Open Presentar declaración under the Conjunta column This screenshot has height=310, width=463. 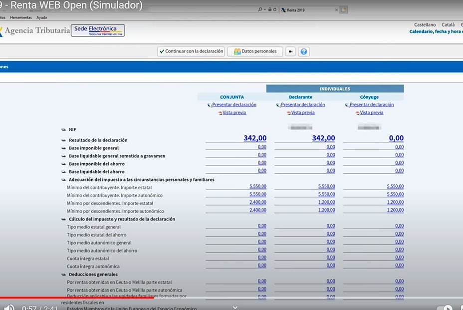point(232,104)
